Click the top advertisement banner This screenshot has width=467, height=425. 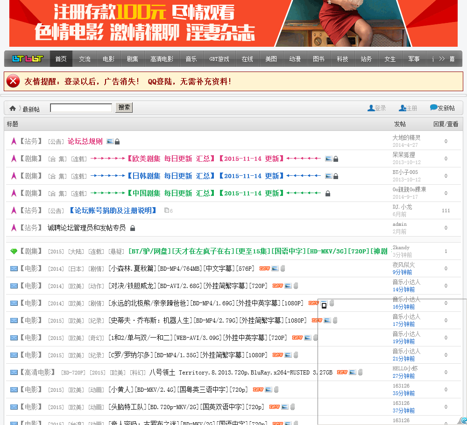click(233, 23)
